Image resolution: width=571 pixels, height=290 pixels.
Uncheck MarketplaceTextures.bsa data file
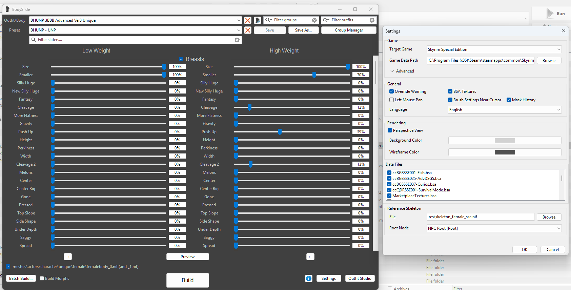click(x=389, y=196)
